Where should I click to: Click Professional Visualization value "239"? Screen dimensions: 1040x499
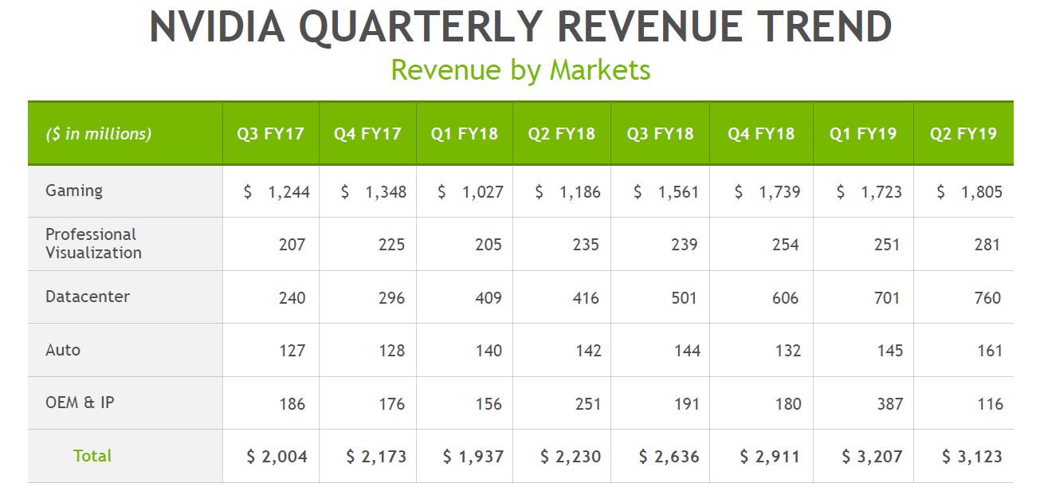click(685, 245)
